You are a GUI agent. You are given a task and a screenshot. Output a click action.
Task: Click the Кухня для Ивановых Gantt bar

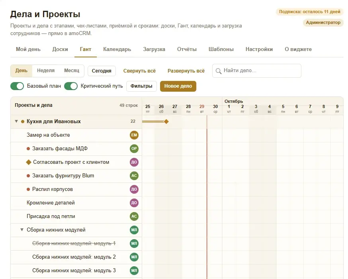tap(153, 122)
